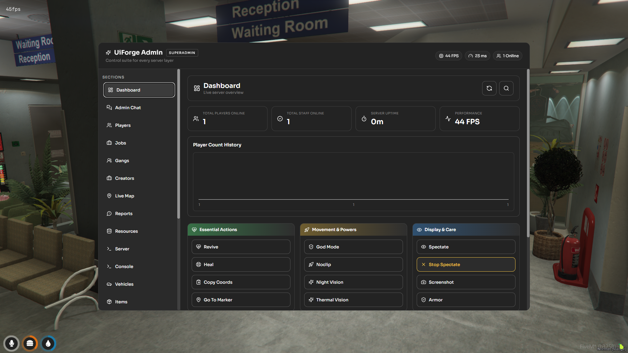Click the sidebar sections scrollbar

[x=179, y=144]
